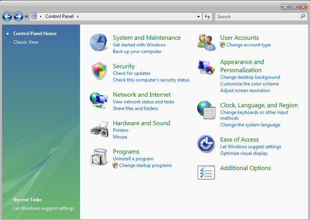Expand the address bar history dropdown

[x=198, y=17]
